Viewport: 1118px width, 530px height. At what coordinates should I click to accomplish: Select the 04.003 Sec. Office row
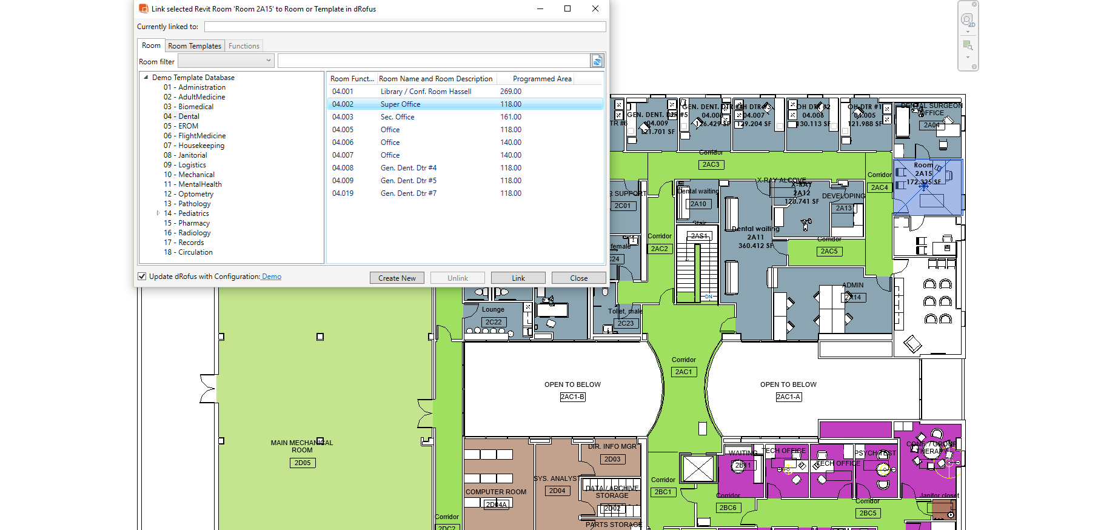tap(465, 117)
